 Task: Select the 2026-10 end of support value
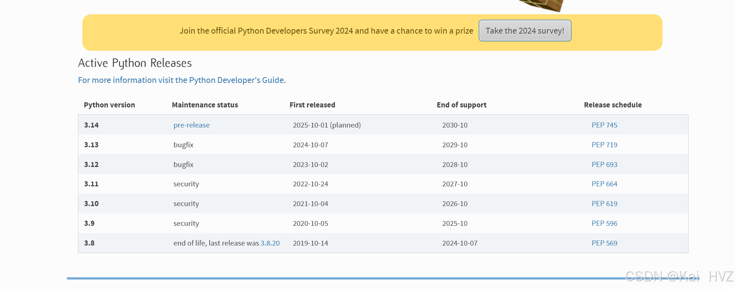[455, 204]
